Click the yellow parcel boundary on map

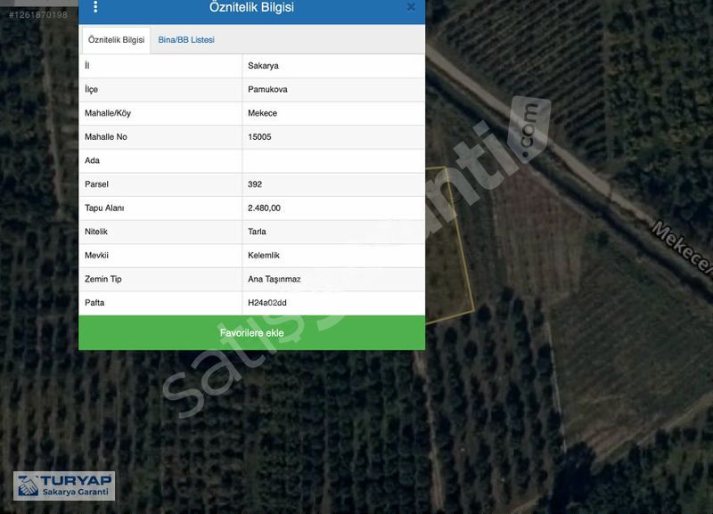click(463, 241)
